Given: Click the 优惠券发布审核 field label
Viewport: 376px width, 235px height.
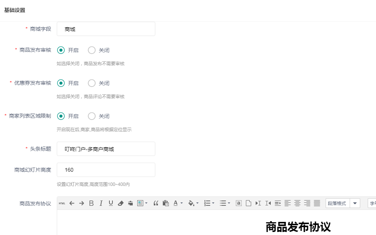Looking at the screenshot, I should (33, 83).
